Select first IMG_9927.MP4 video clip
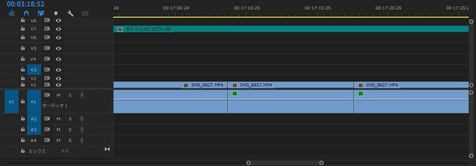This screenshot has height=166, width=476. tap(170, 85)
